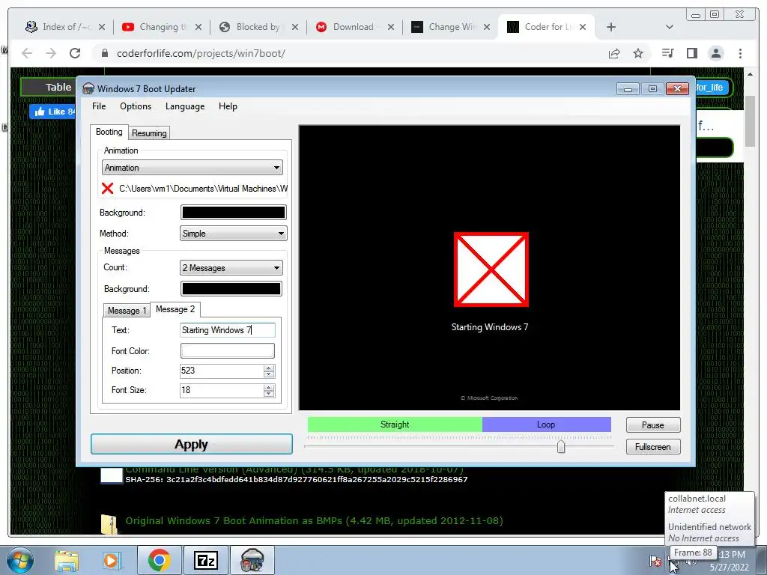Screen dimensions: 767x575
Task: Open Chrome's media control icon
Action: tap(667, 53)
